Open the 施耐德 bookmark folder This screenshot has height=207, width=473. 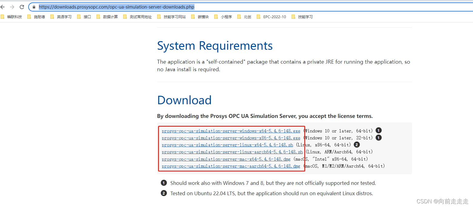click(x=36, y=17)
